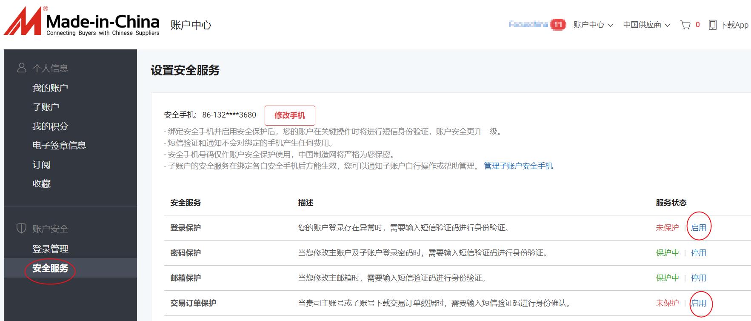Click the account security shield icon
Screen dimensions: 751x321
point(21,228)
